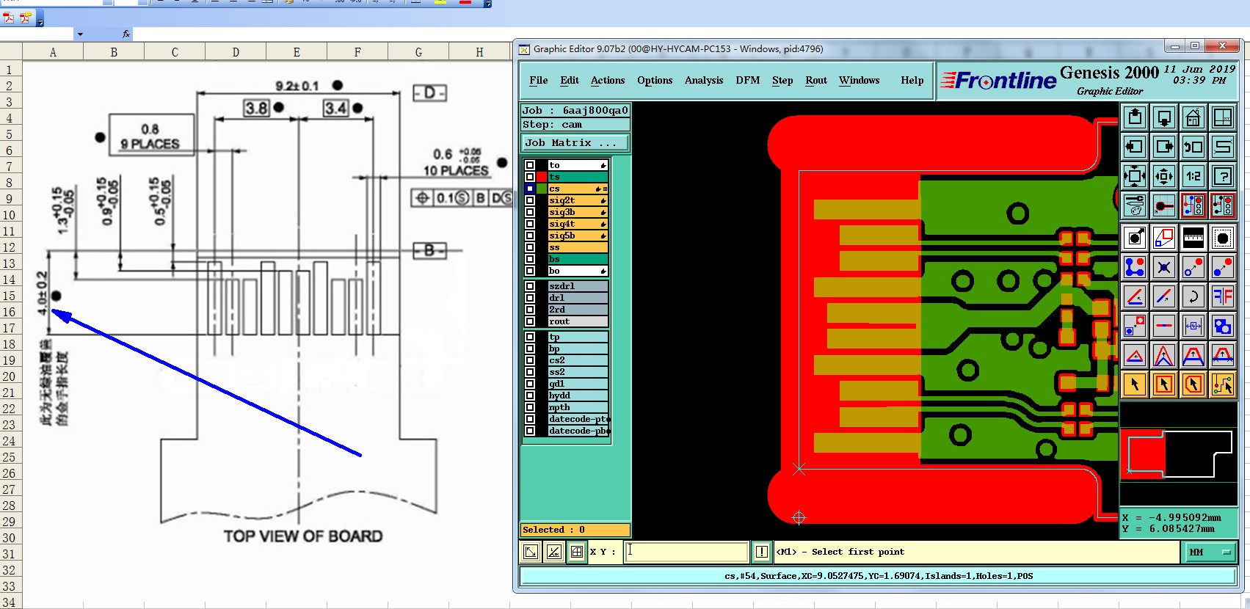The width and height of the screenshot is (1250, 609).
Task: Select the 'szdrl' layer name
Action: click(x=578, y=286)
